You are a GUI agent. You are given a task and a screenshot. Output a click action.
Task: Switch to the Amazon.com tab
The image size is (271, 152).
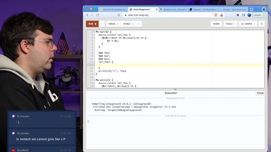(x=173, y=9)
